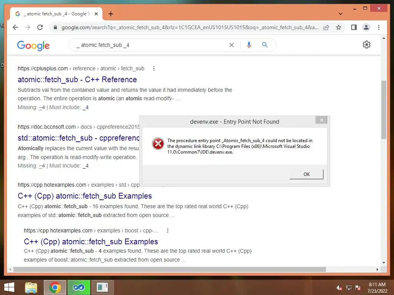Close the Google search tab
Screen dimensions: 394x295
[96, 14]
